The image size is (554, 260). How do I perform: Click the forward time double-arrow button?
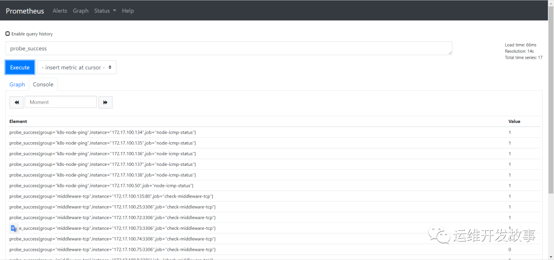pyautogui.click(x=105, y=102)
